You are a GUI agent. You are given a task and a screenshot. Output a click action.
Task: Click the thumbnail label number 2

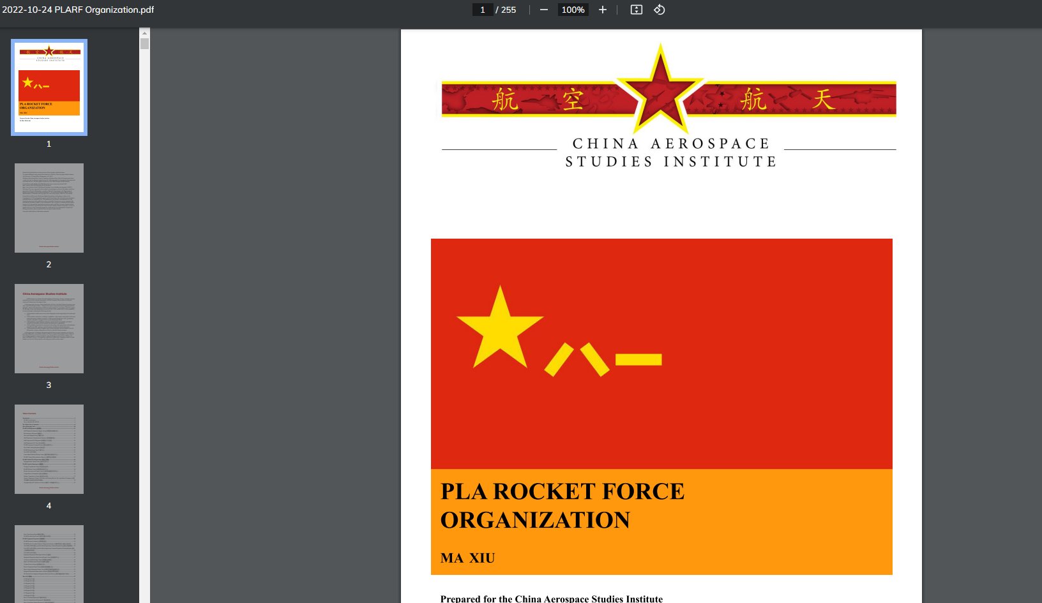tap(49, 264)
